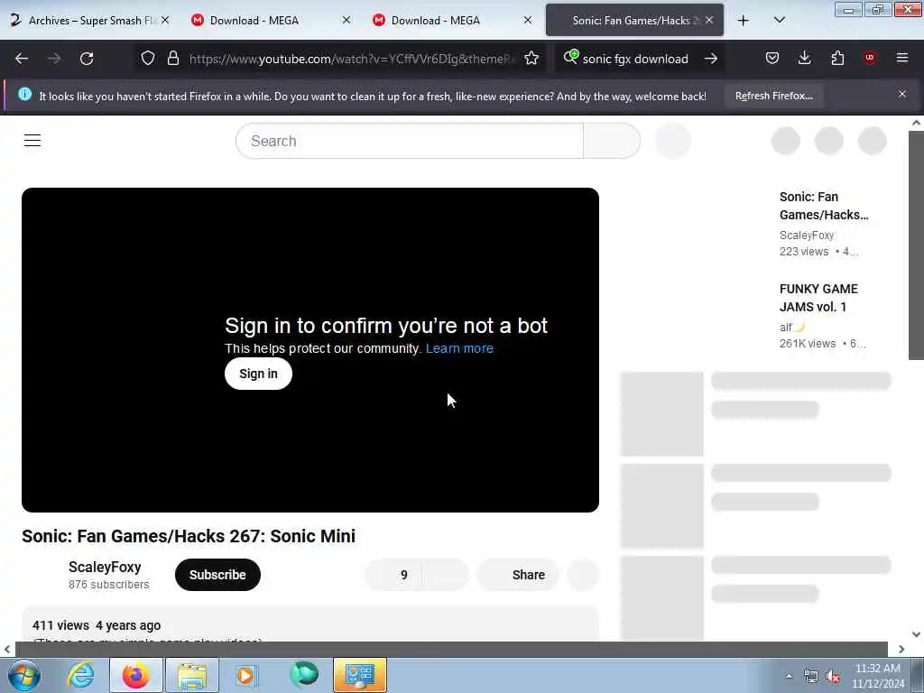
Task: Go back using the browser back arrow
Action: coord(22,59)
